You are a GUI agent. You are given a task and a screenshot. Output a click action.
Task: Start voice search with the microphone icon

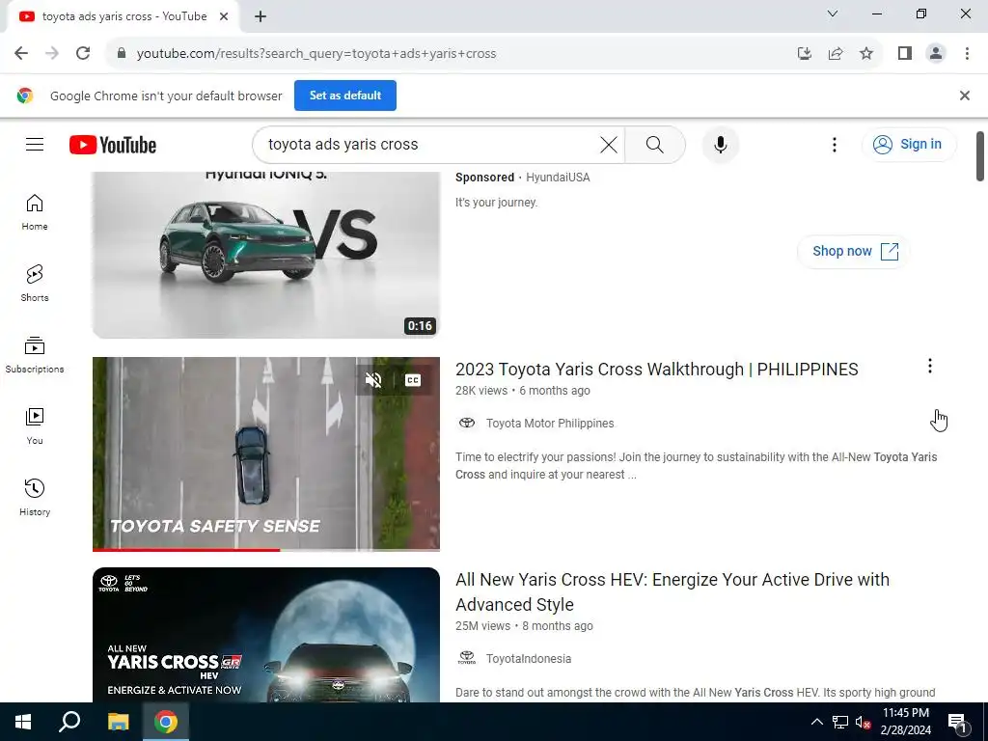[x=720, y=145]
